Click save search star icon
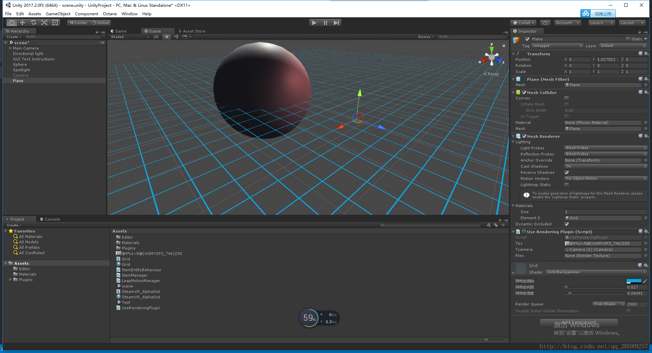The image size is (652, 353). (x=503, y=225)
